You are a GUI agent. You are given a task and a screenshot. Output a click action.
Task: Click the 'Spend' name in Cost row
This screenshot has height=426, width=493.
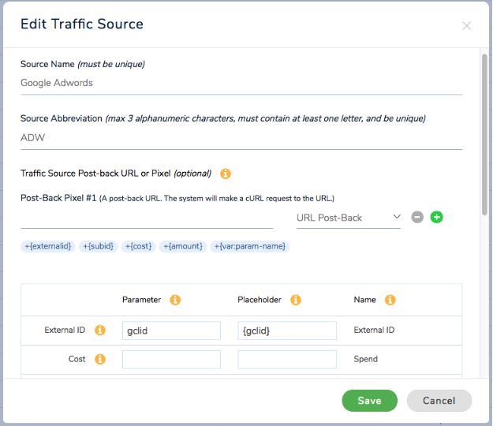click(x=366, y=359)
